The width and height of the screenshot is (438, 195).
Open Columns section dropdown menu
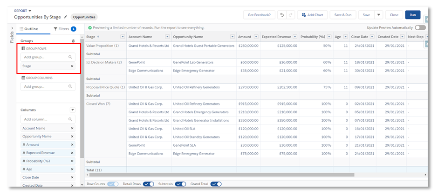coord(73,110)
